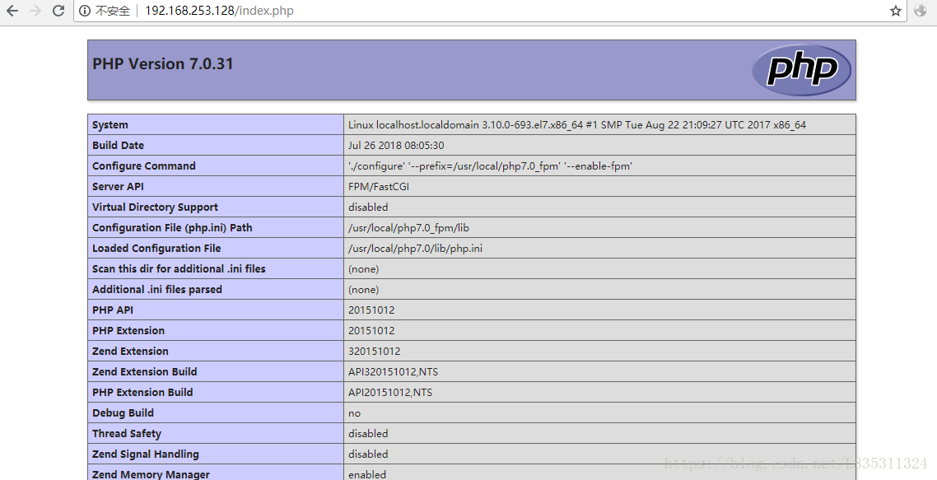The width and height of the screenshot is (937, 480).
Task: Click 'disabled' in Virtual Directory Support row
Action: [368, 207]
